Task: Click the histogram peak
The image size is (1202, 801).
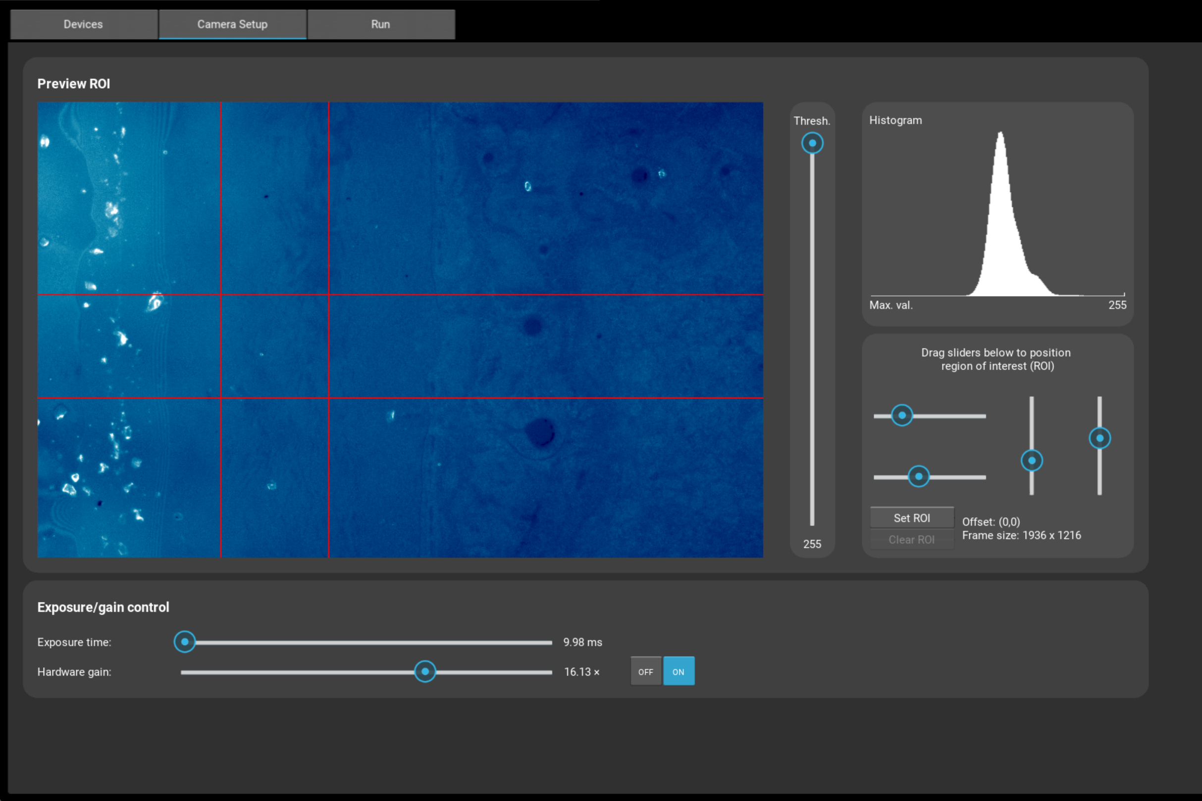Action: (1000, 135)
